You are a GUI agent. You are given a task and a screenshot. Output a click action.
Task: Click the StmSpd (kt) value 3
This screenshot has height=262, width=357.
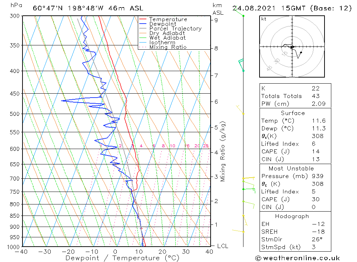pyautogui.click(x=314, y=247)
